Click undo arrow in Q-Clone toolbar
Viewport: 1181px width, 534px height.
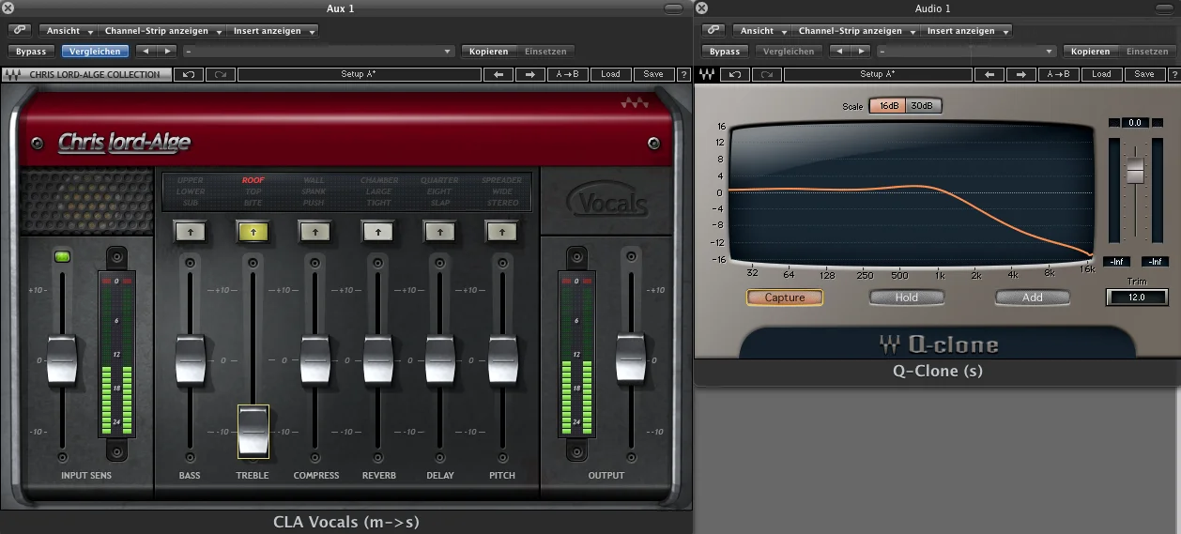coord(735,74)
